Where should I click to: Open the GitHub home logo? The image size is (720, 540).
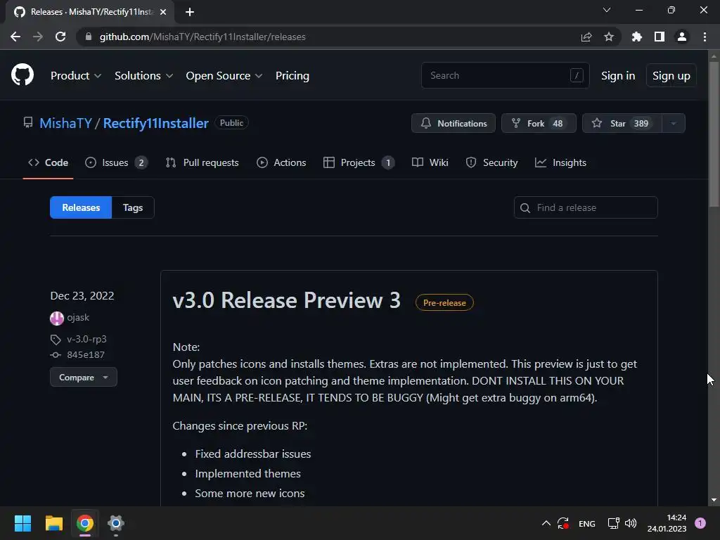click(x=22, y=75)
